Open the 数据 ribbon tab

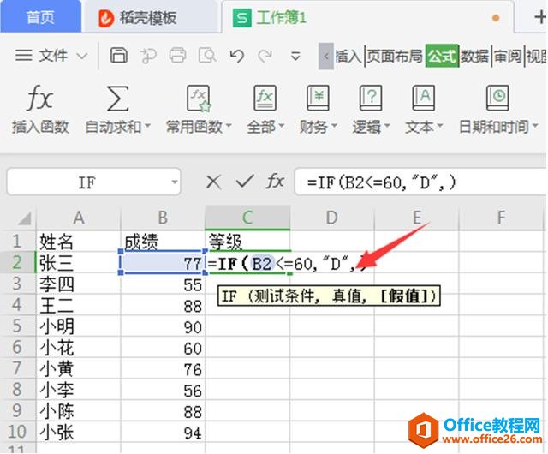pyautogui.click(x=474, y=56)
